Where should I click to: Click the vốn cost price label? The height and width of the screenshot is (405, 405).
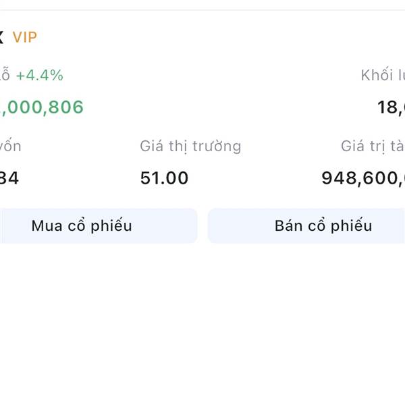(10, 146)
